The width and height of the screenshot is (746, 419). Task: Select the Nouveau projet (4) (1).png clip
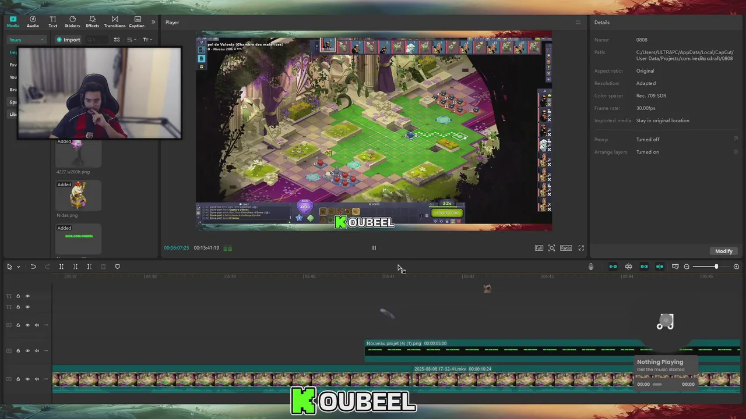pos(553,350)
